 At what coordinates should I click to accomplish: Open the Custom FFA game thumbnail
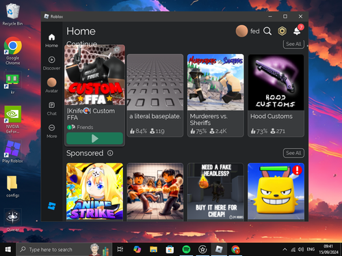point(94,75)
